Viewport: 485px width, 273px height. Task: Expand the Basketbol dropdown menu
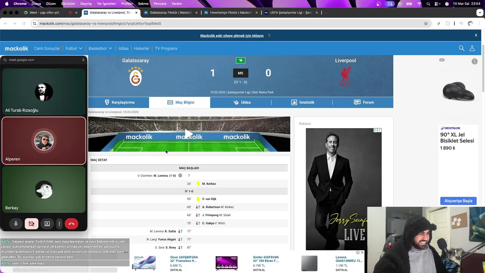pyautogui.click(x=100, y=49)
